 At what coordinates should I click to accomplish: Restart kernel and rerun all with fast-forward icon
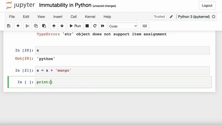[103, 26]
